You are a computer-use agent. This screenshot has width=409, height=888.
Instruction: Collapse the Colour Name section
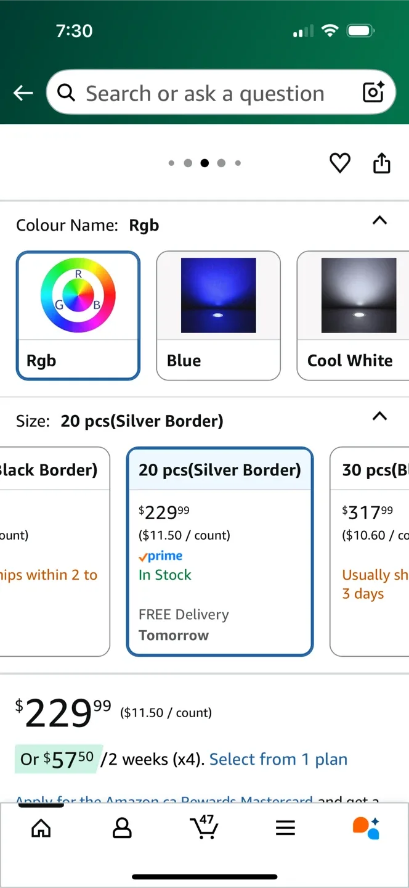379,221
